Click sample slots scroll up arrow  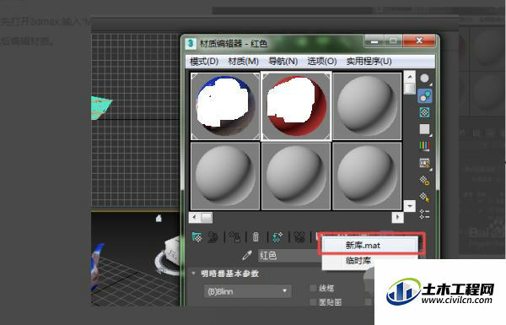point(410,77)
